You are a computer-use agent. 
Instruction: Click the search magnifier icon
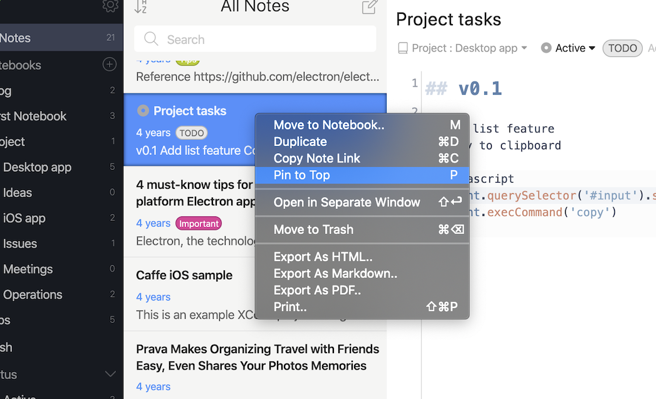[151, 40]
